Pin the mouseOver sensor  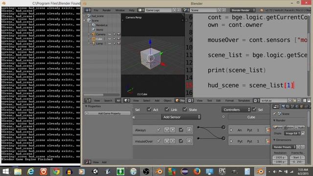158,141
